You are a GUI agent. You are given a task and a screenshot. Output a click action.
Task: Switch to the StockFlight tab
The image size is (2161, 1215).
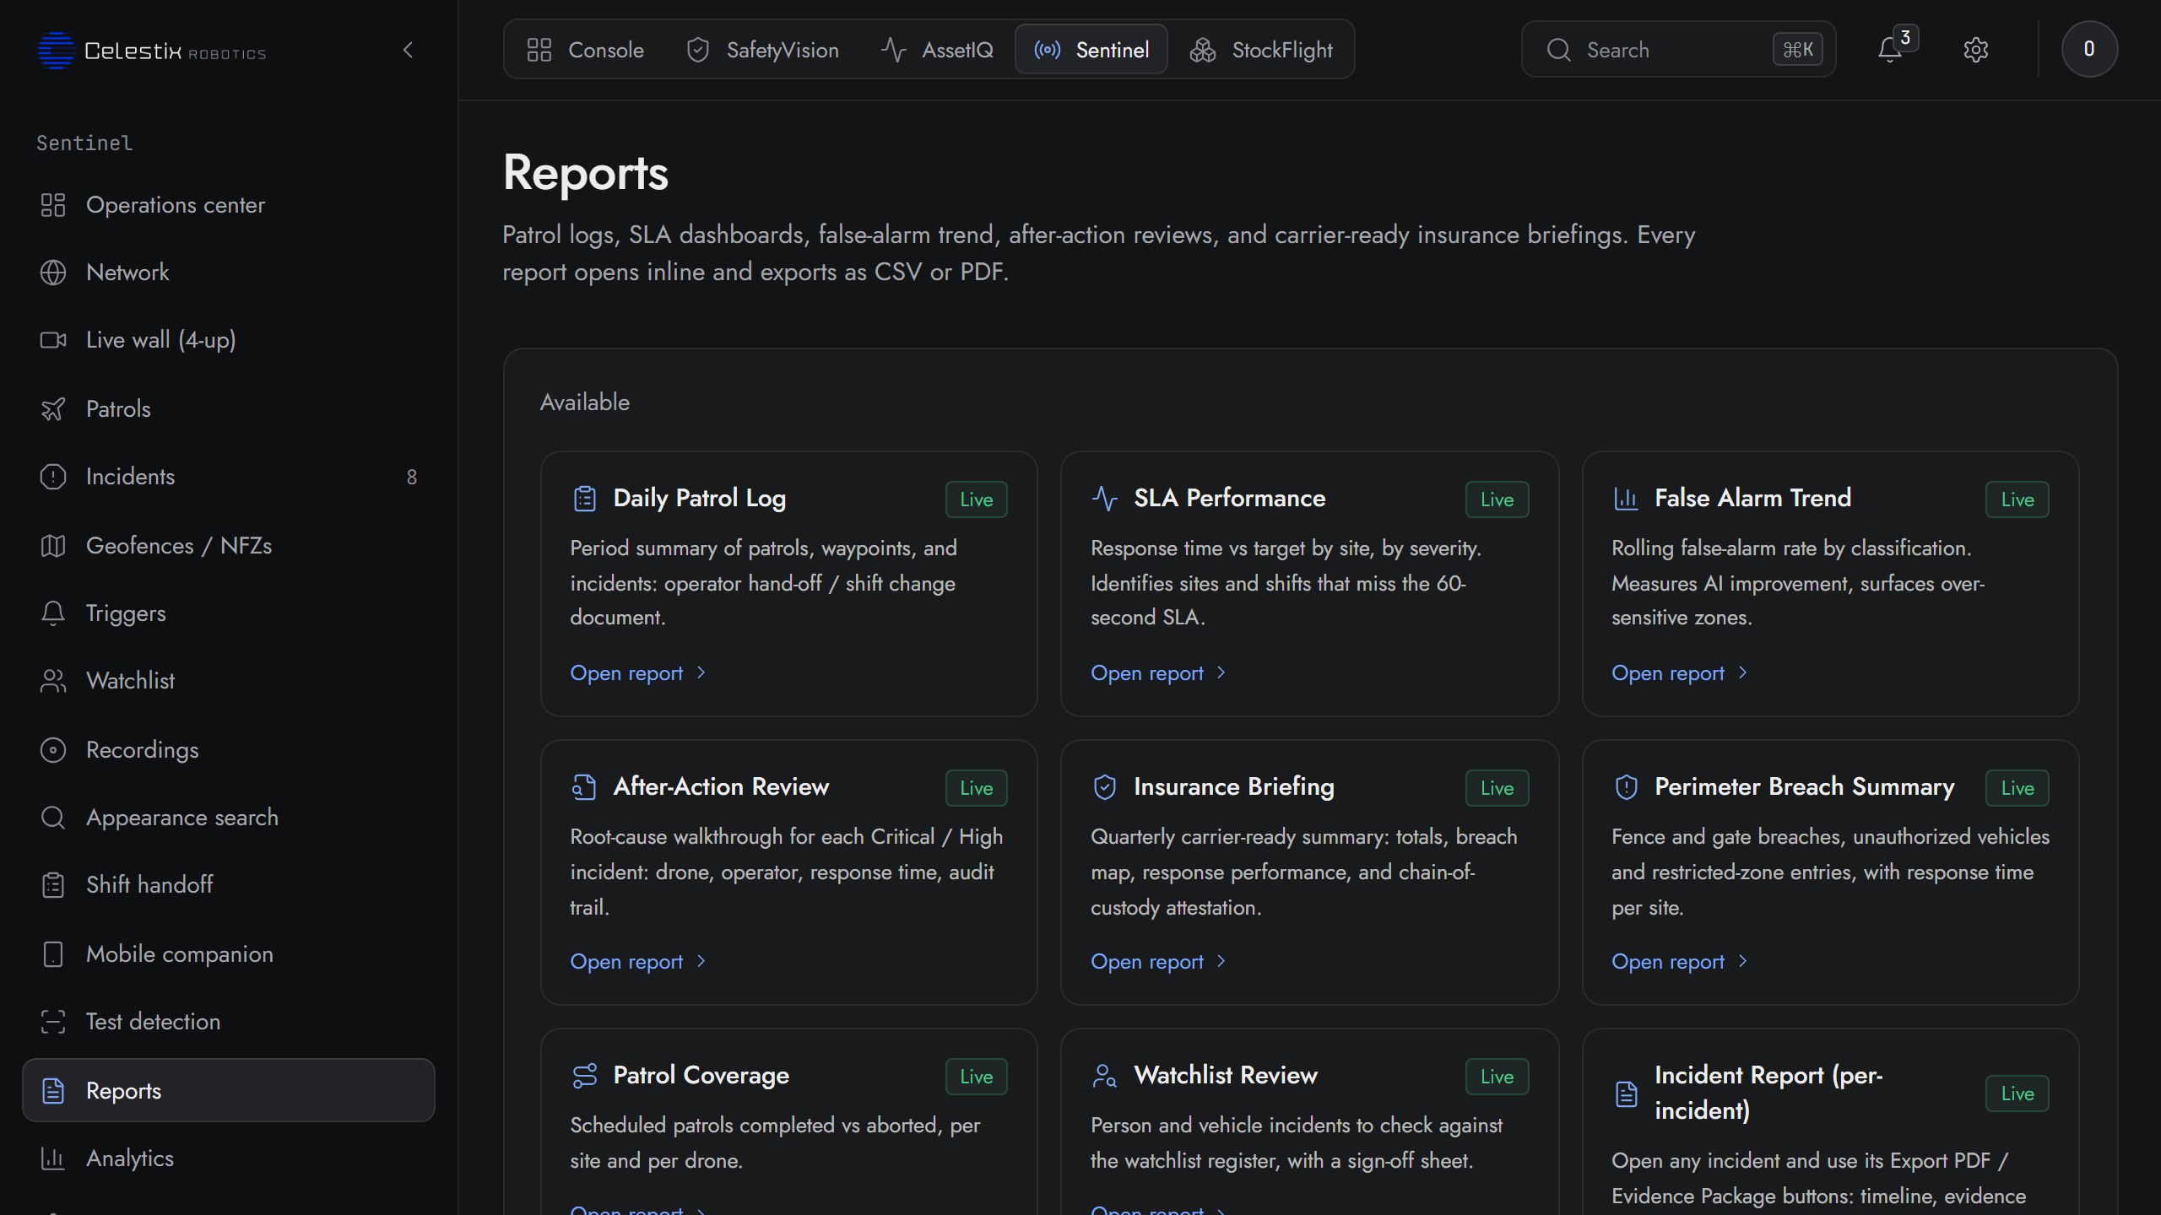point(1261,50)
